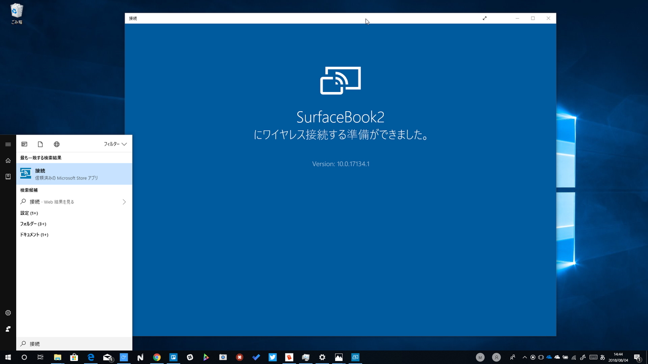This screenshot has height=364, width=648.
Task: Filter search results by web
Action: [x=57, y=144]
